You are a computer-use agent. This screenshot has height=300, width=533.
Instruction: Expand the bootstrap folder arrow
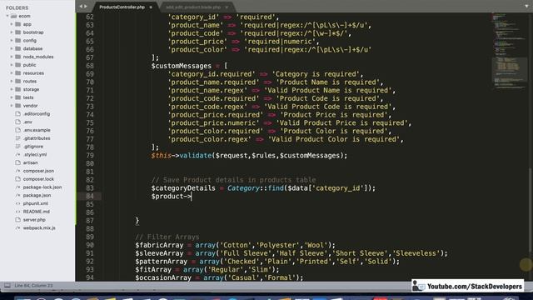click(12, 32)
